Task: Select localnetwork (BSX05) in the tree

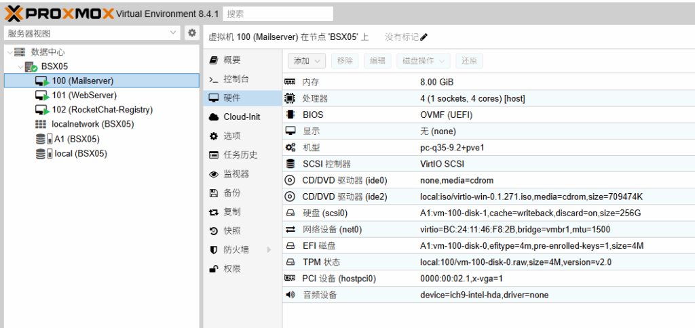Action: (102, 125)
